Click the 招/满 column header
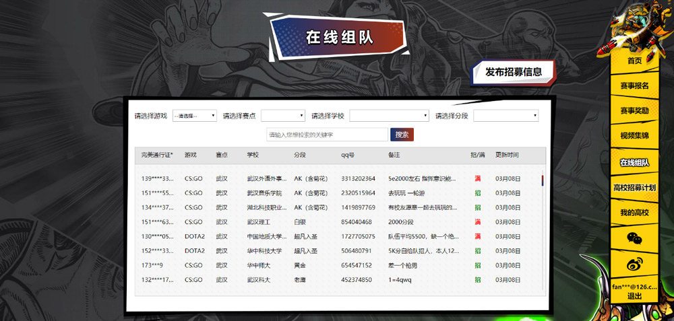 [x=478, y=155]
